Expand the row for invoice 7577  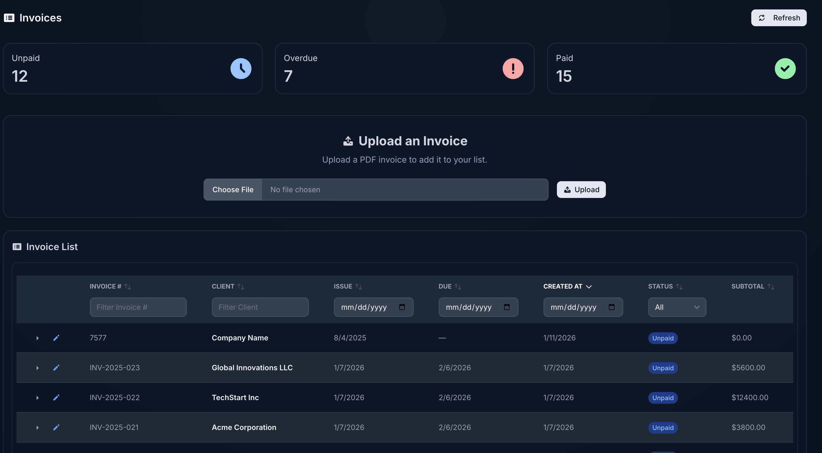pos(37,338)
